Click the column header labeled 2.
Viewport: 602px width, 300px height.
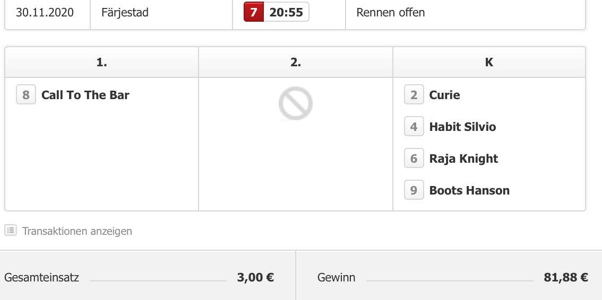(296, 62)
